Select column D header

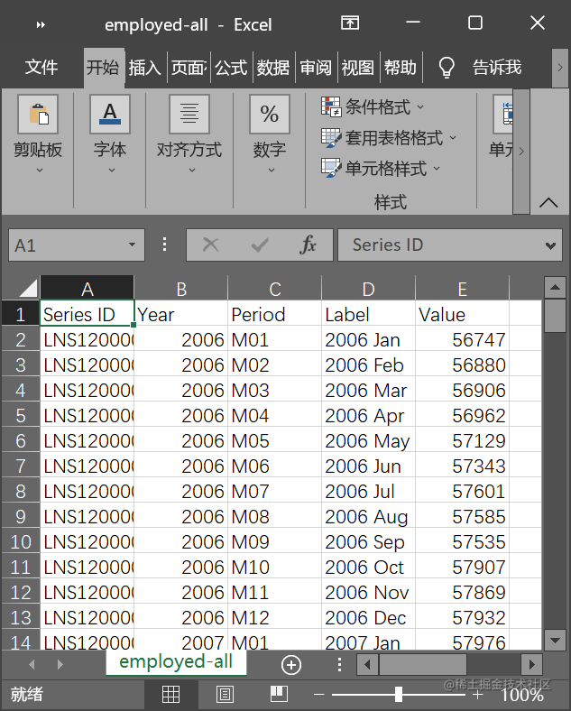(x=368, y=288)
